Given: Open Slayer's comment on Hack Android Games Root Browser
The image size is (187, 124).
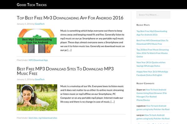Looking at the screenshot, I should [x=151, y=95].
